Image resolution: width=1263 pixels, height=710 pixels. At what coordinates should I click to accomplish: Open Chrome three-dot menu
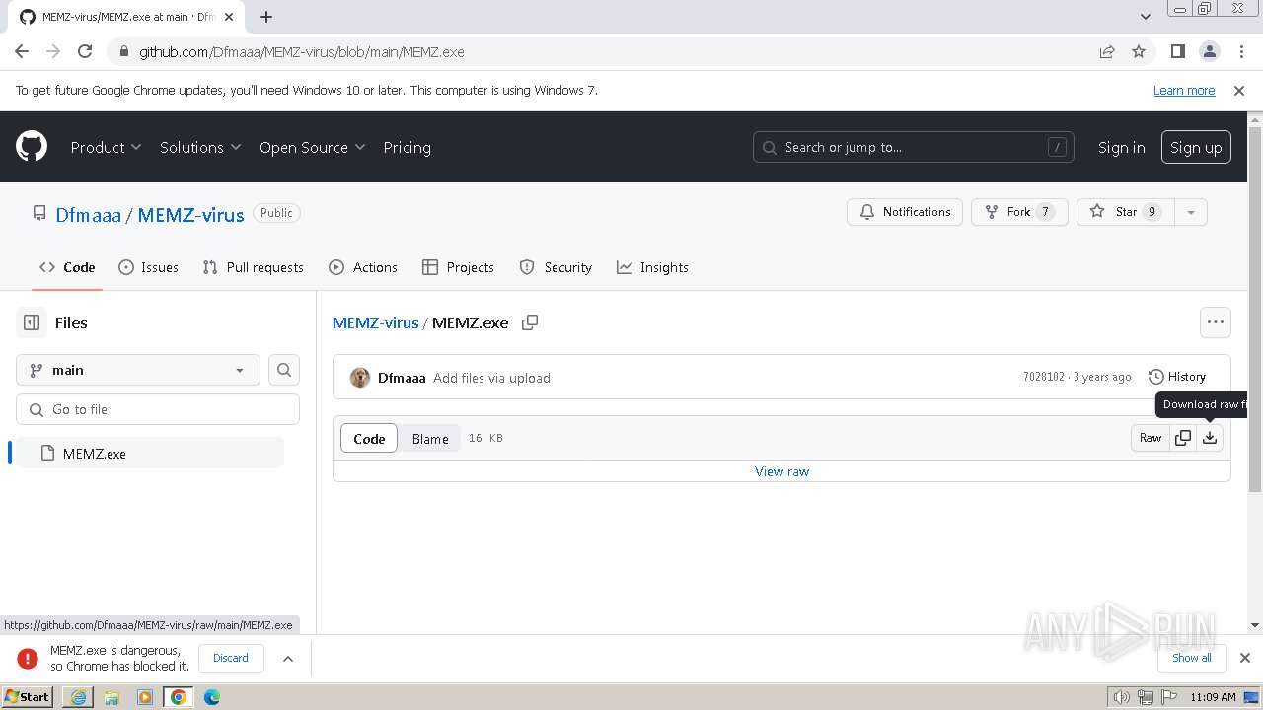pyautogui.click(x=1240, y=51)
